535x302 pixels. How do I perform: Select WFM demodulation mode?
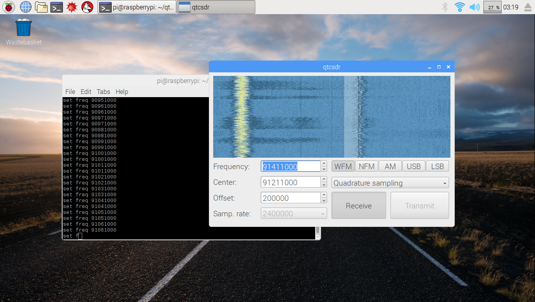(x=343, y=166)
